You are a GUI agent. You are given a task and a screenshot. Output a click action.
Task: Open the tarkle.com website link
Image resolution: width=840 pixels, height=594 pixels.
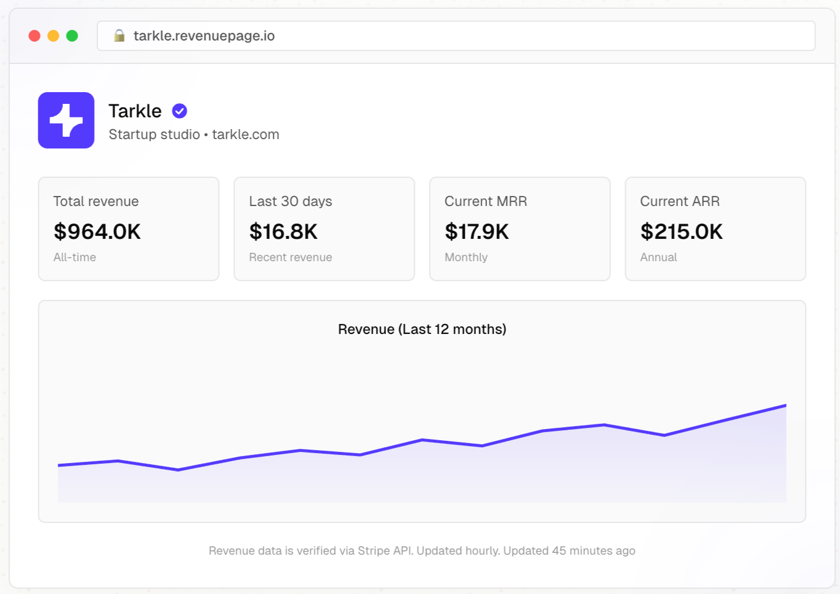pyautogui.click(x=246, y=134)
